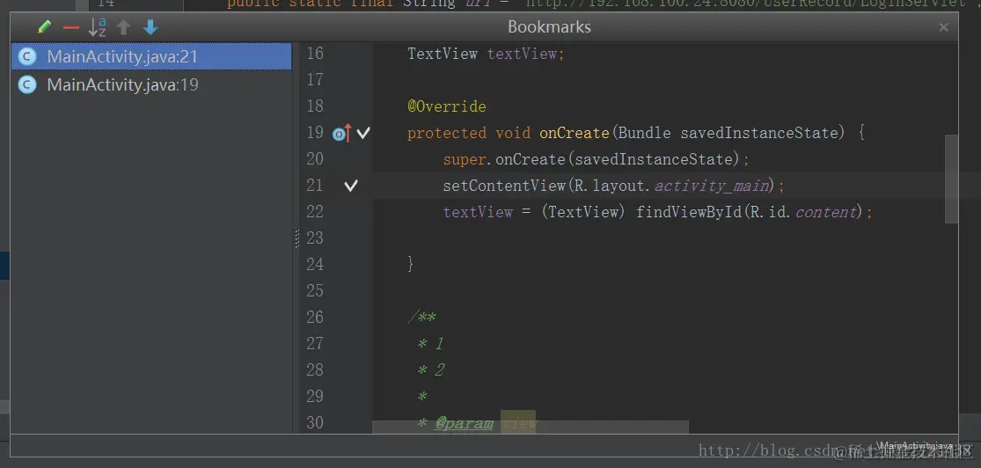Remove selected bookmark with minus icon
This screenshot has width=981, height=468.
[70, 27]
